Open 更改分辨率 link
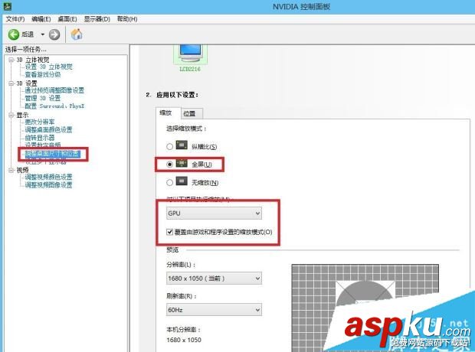Screen dimensions: 475x352 coord(40,122)
